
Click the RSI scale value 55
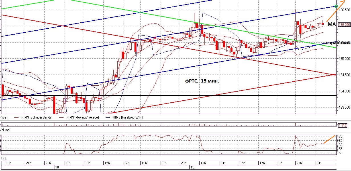340,149
